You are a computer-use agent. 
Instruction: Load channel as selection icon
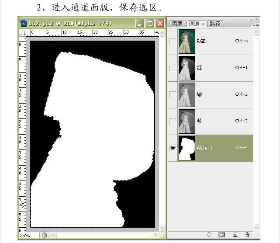(209, 235)
